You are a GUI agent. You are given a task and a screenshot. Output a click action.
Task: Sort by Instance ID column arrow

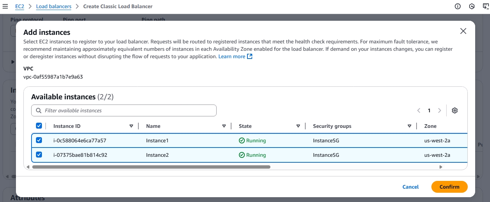pos(131,126)
